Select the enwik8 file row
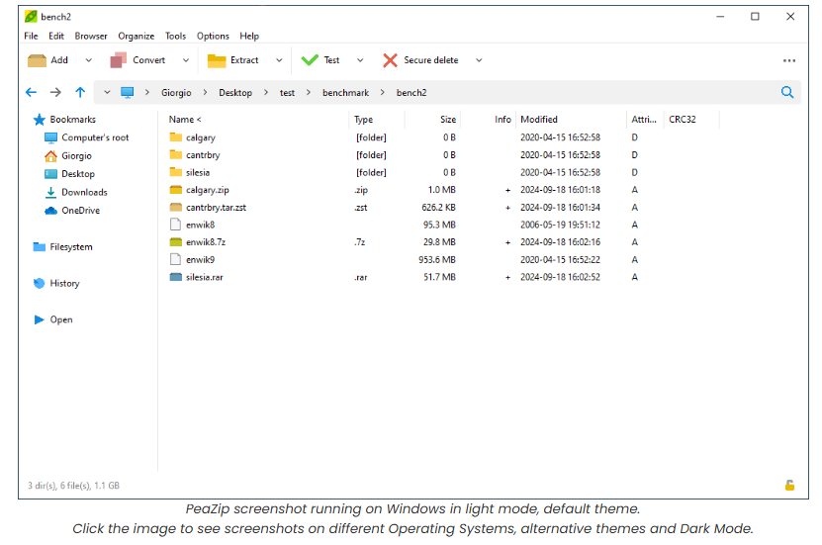This screenshot has height=545, width=822. (x=443, y=225)
